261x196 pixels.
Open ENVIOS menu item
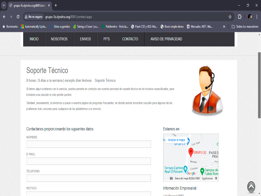85,39
